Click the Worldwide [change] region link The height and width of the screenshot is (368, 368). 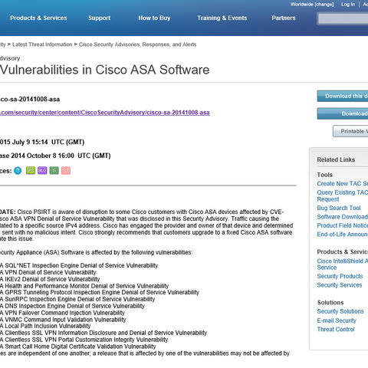tap(312, 5)
